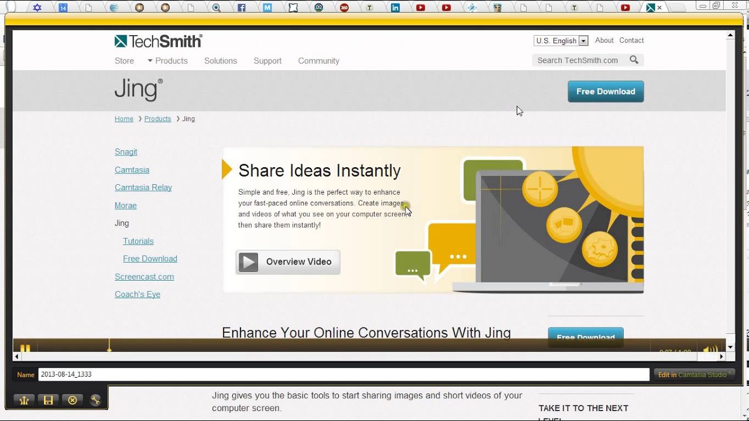Click the blue Free Download button beside Jing title
749x421 pixels.
click(x=606, y=91)
